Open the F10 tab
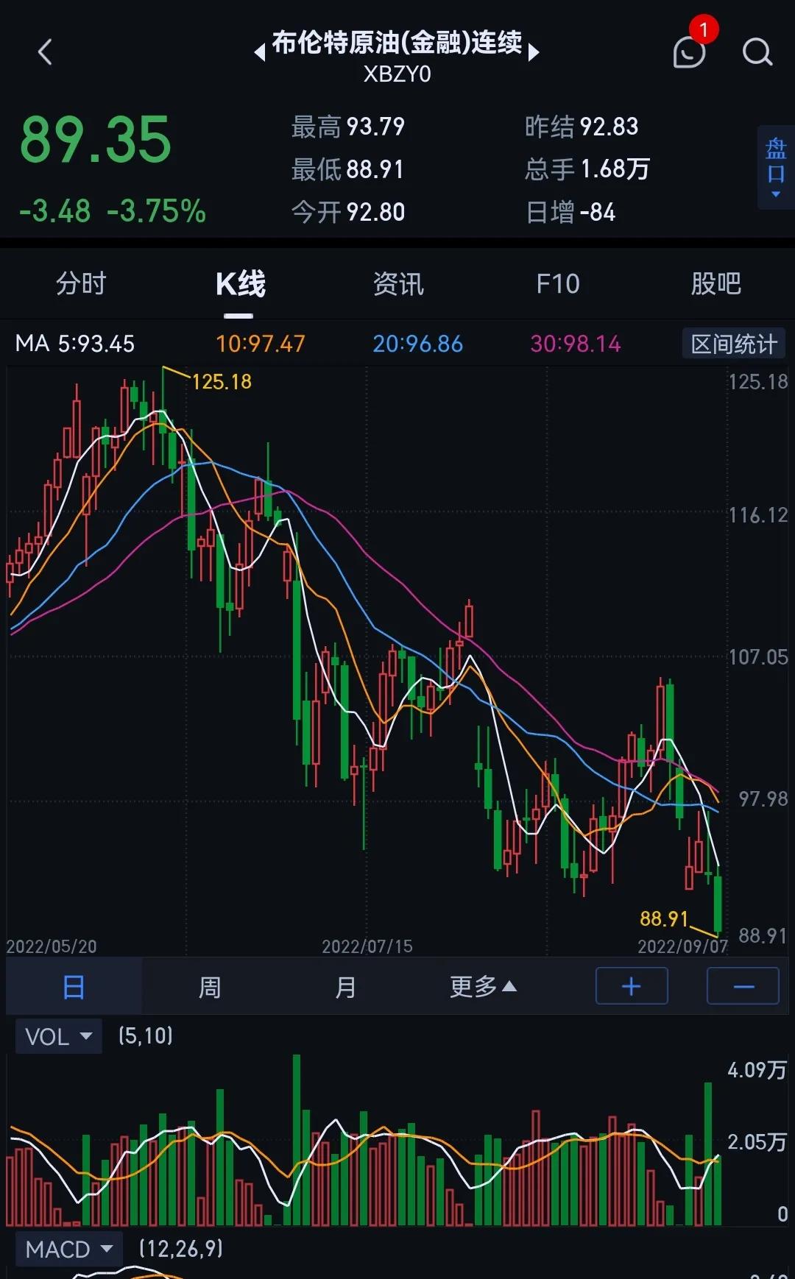The image size is (795, 1279). (558, 283)
